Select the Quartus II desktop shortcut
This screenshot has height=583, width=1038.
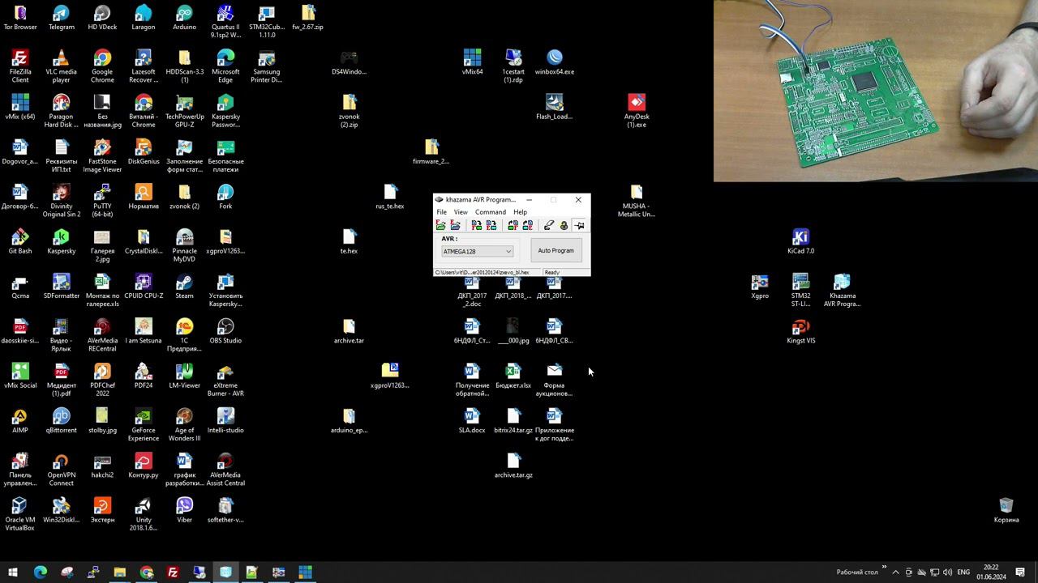coord(225,22)
